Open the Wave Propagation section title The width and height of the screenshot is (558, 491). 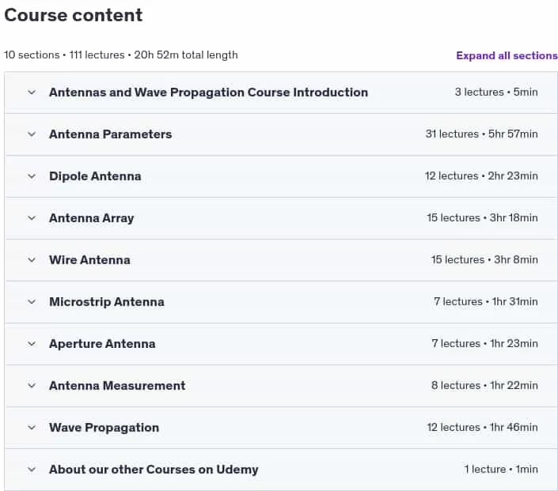point(104,428)
